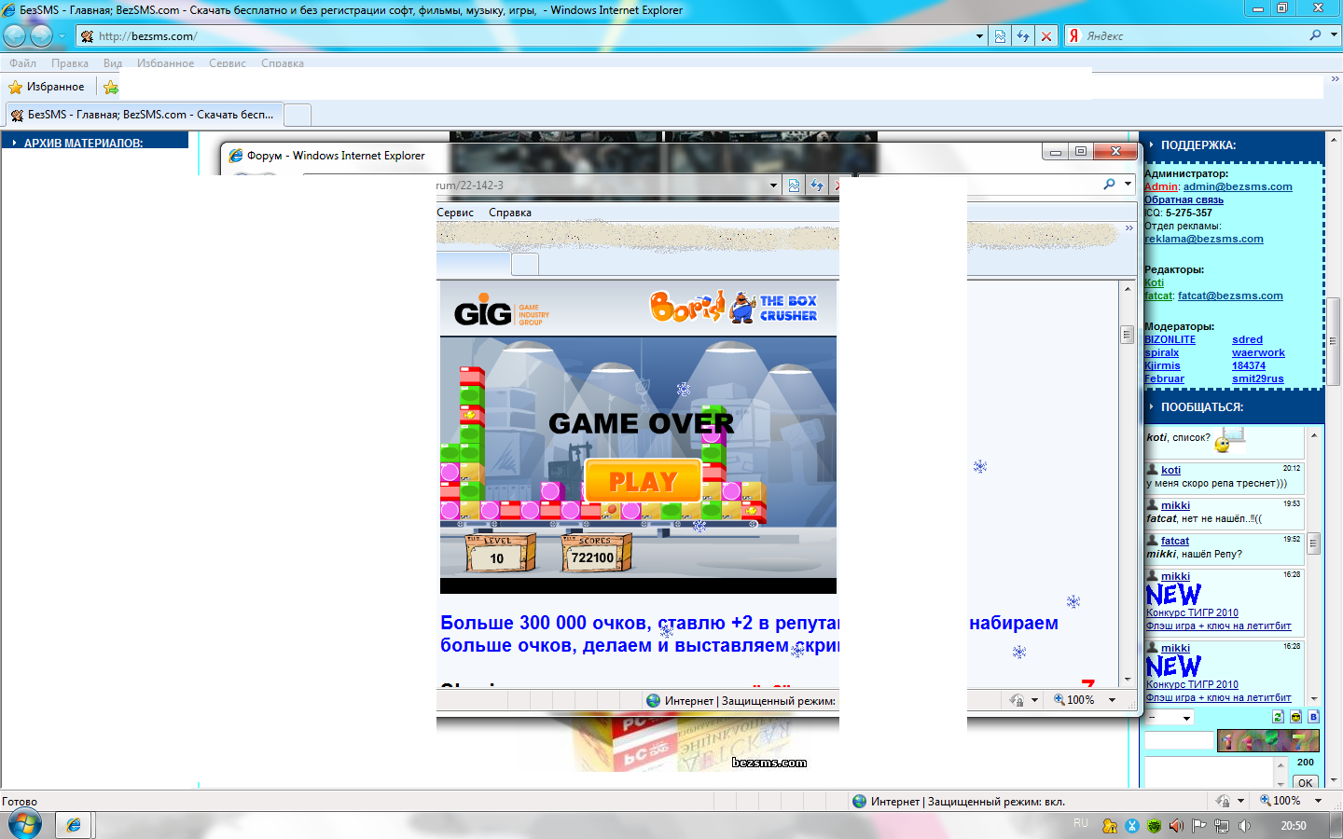This screenshot has height=839, width=1343.
Task: Open the chat options dropdown with dashes
Action: coord(1169,717)
